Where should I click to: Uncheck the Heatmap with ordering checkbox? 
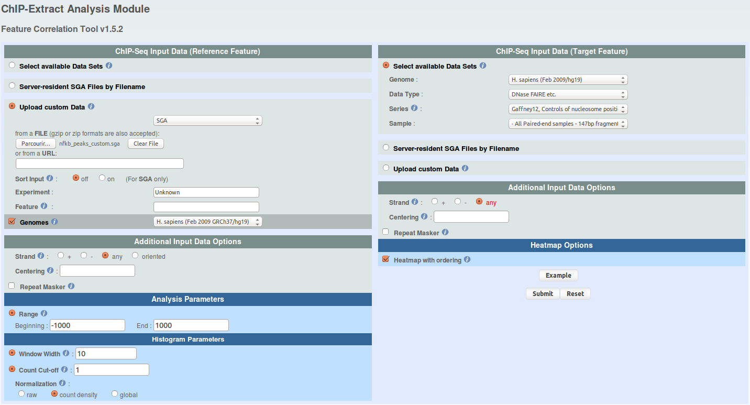click(x=386, y=259)
